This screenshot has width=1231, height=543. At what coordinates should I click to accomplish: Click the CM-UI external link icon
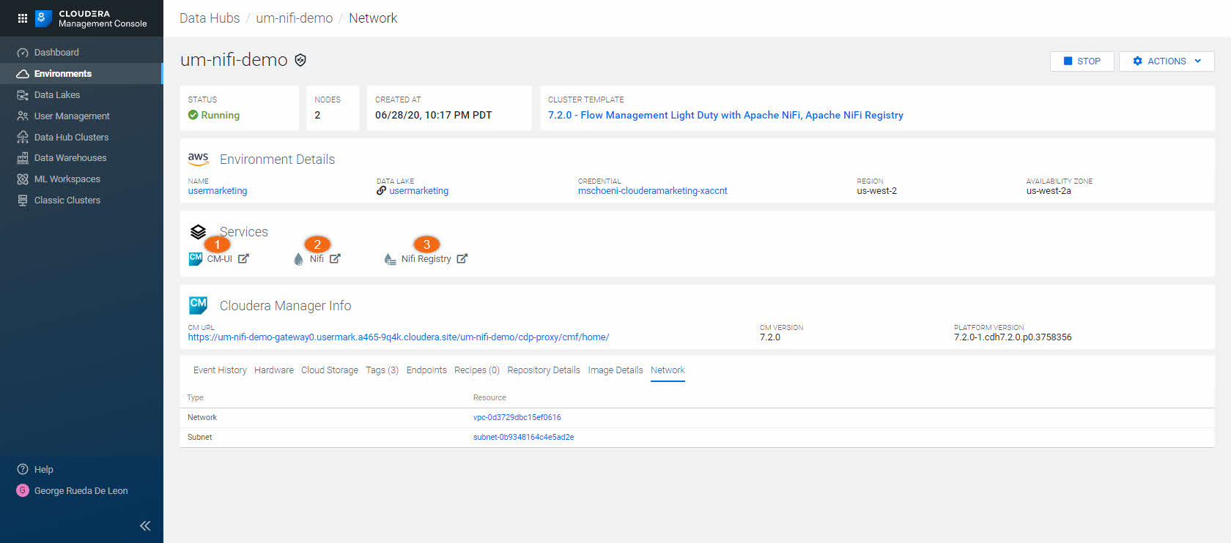[243, 259]
